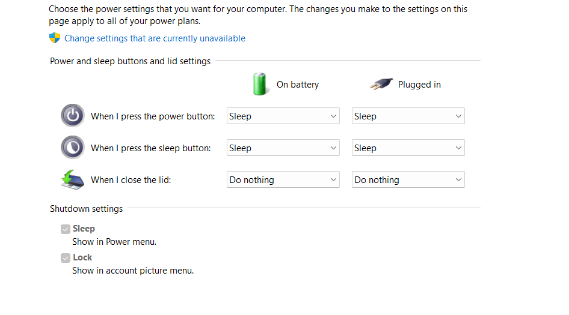The width and height of the screenshot is (569, 315).
Task: Click the laptop lid close icon
Action: point(73,179)
